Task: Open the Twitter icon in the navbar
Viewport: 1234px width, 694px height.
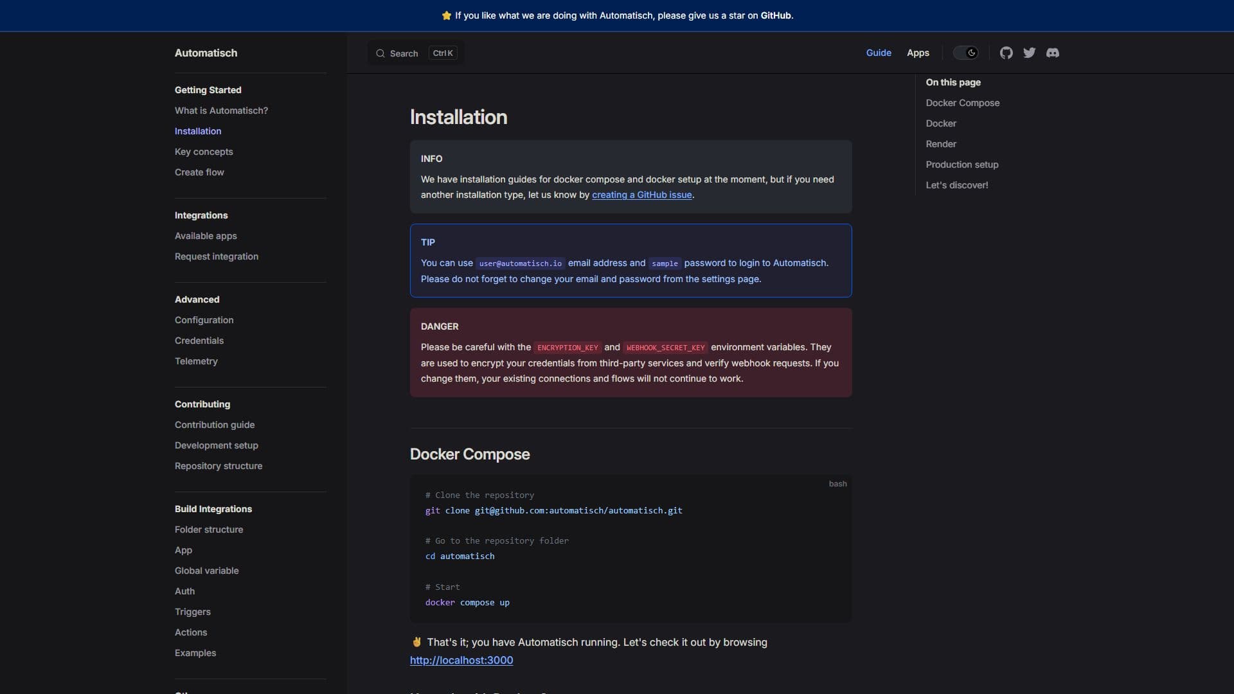Action: pos(1029,53)
